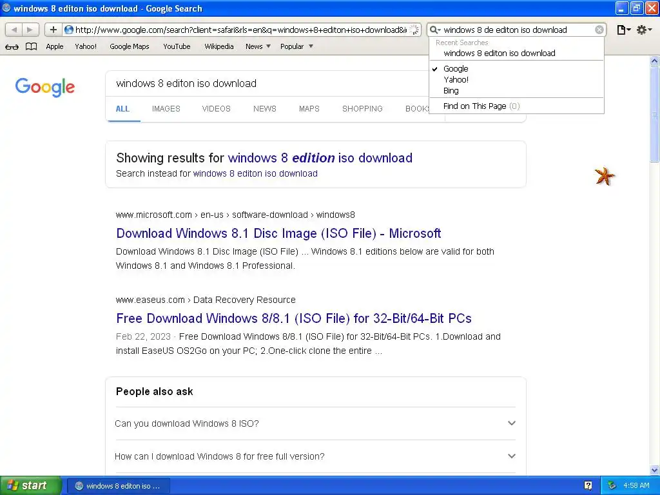Open Free Download Windows 8/8.1 result
This screenshot has width=660, height=495.
[x=294, y=318]
